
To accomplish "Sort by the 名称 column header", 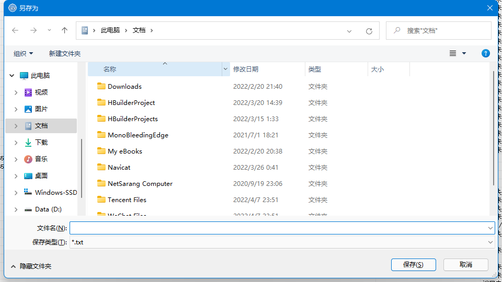I will (155, 69).
